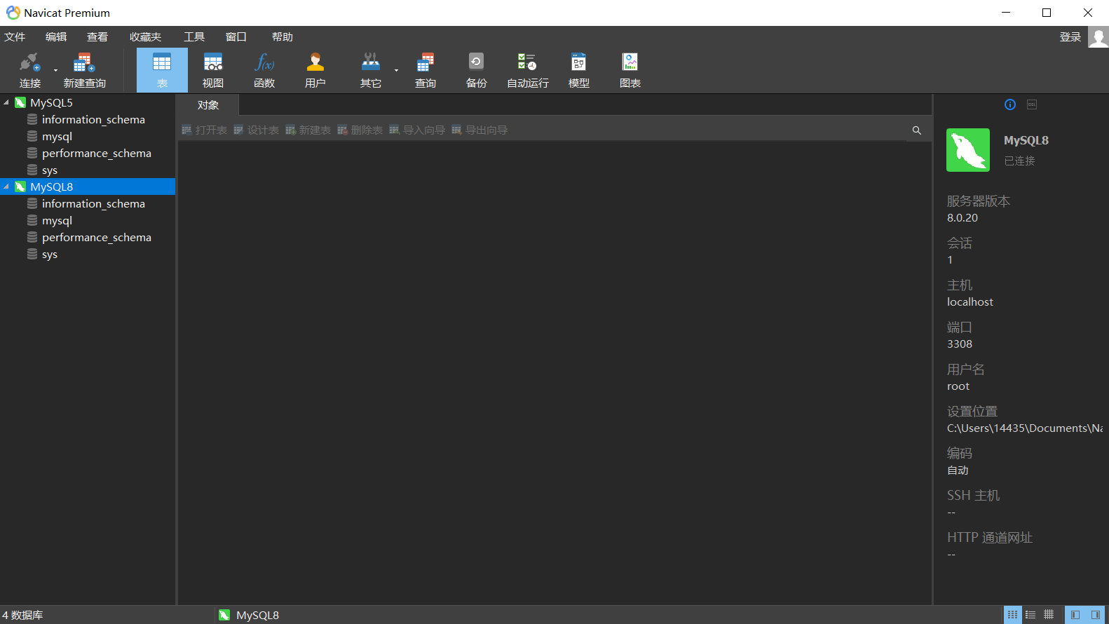The height and width of the screenshot is (624, 1109).
Task: Click the Others (其它) toolbar icon
Action: pos(370,70)
